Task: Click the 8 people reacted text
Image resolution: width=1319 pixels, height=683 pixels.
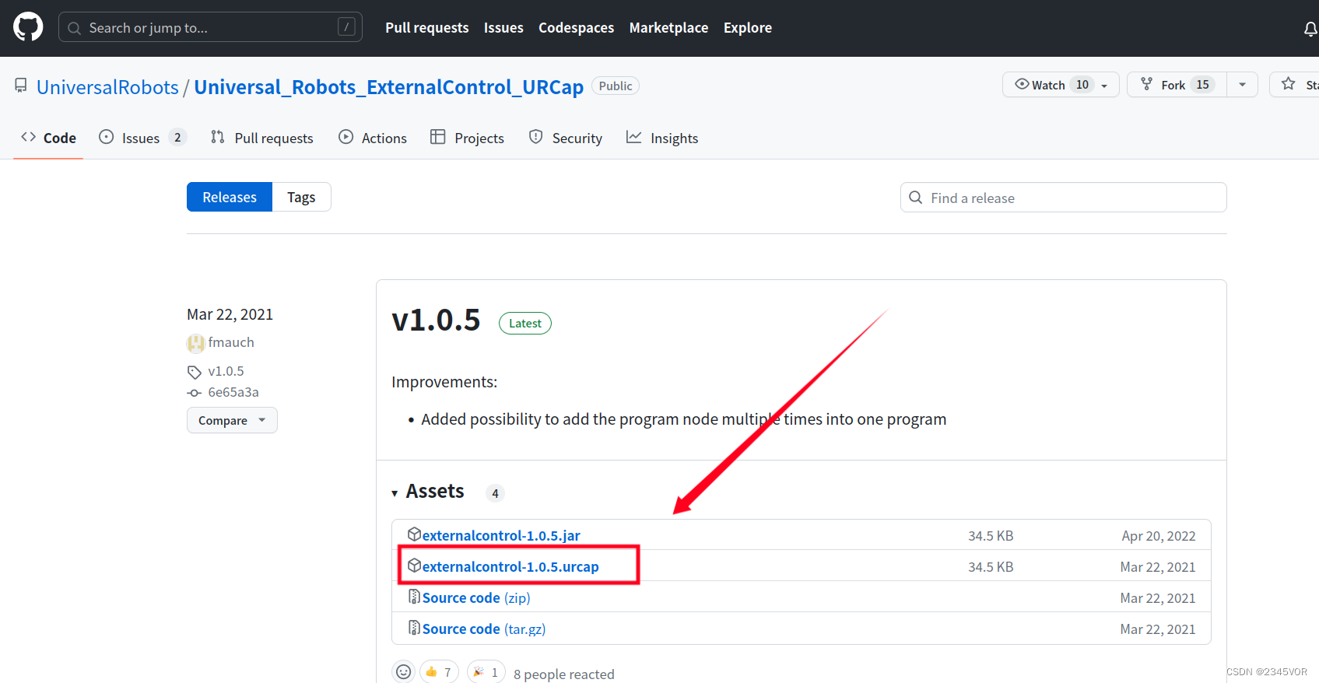Action: (564, 674)
